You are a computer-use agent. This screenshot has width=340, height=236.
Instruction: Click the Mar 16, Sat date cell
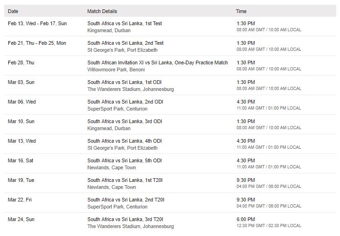click(x=20, y=160)
